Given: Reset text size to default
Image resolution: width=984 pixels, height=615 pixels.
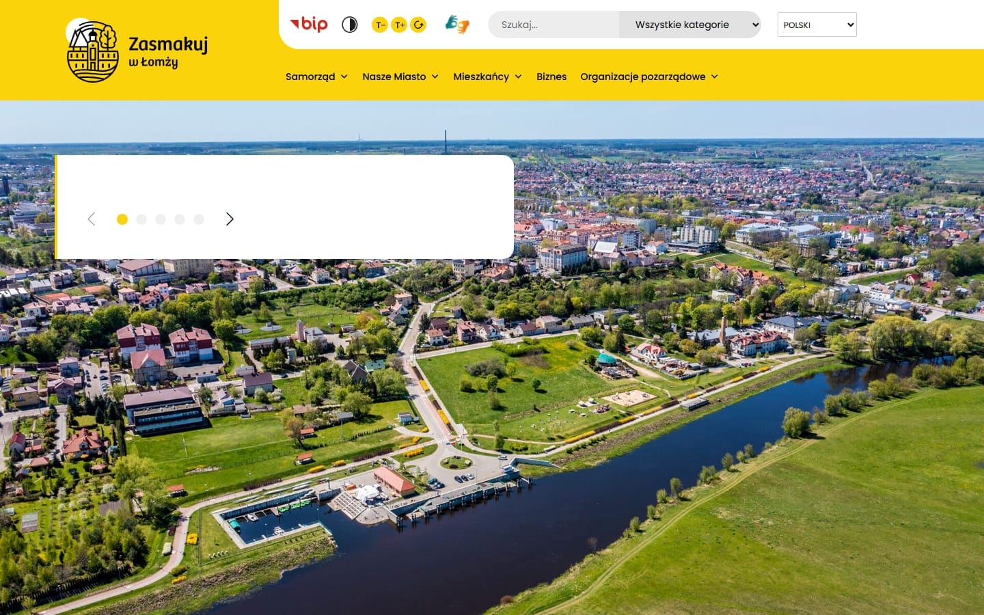Looking at the screenshot, I should [418, 25].
